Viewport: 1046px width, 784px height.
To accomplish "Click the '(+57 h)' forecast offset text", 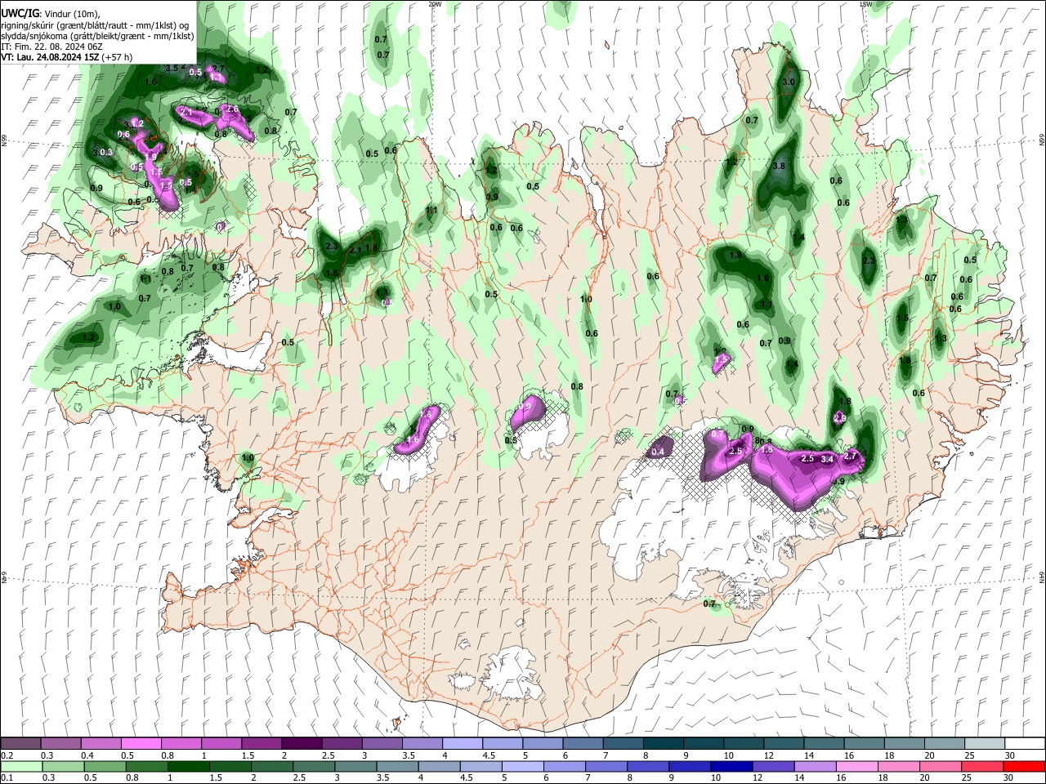I will (x=118, y=57).
